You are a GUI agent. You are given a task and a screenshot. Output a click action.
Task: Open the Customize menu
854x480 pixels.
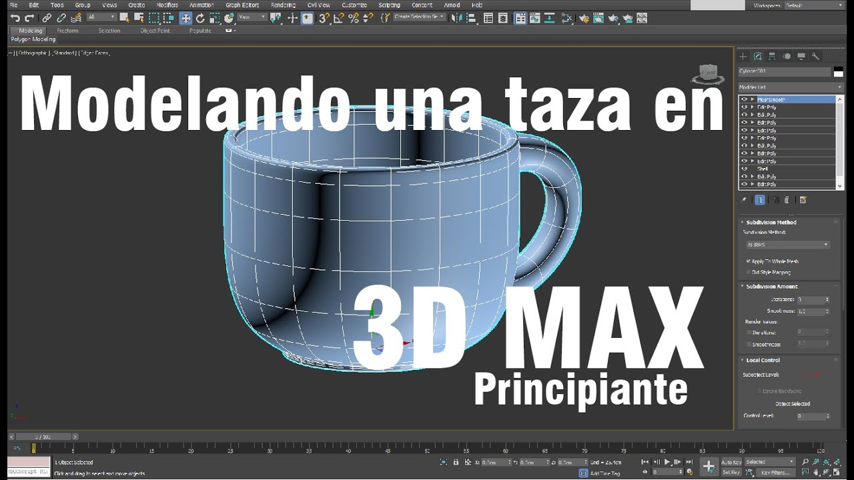coord(354,5)
